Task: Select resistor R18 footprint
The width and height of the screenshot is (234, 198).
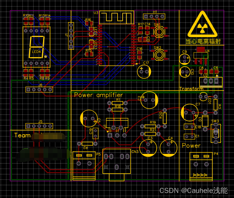Action: pos(118,110)
